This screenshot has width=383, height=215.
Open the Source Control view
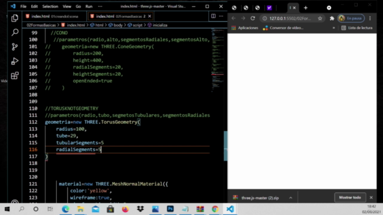pyautogui.click(x=14, y=47)
